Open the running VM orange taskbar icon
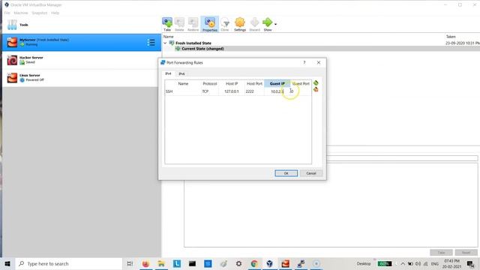 tap(285, 263)
